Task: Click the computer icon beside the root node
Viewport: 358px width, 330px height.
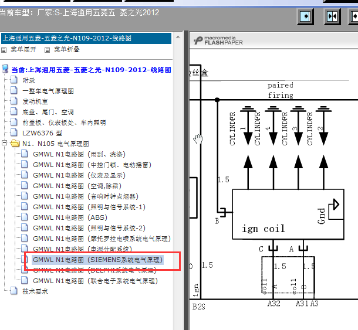Action: (x=5, y=69)
